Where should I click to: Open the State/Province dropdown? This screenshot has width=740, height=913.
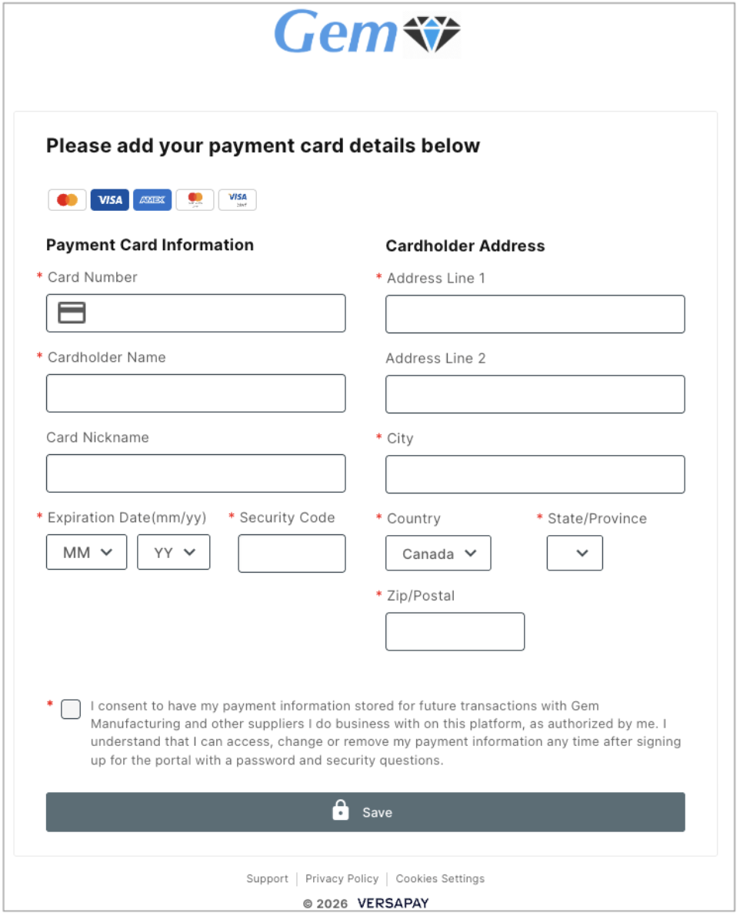pos(575,553)
